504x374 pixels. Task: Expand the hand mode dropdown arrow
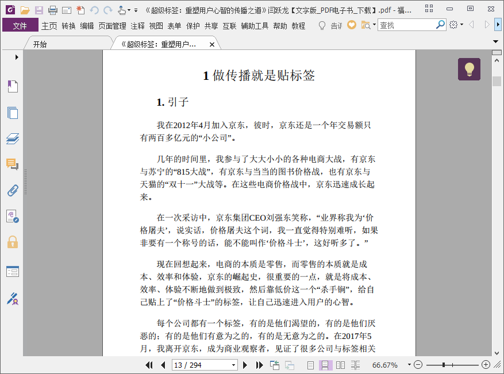[129, 10]
